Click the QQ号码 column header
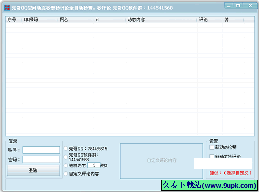Viewport: 259px width, 192px height. pyautogui.click(x=39, y=20)
